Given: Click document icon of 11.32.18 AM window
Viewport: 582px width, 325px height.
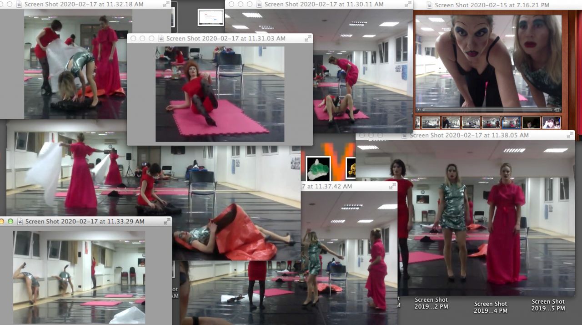Looking at the screenshot, I should [x=19, y=4].
